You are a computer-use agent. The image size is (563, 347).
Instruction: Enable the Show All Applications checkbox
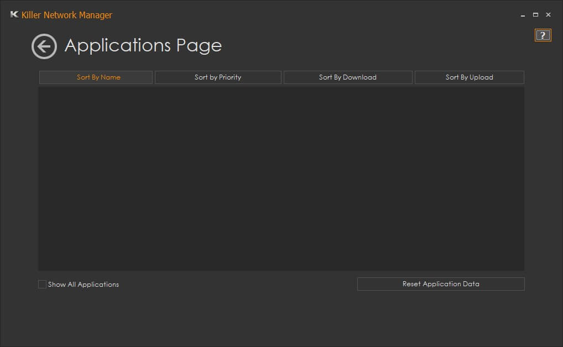pos(42,284)
